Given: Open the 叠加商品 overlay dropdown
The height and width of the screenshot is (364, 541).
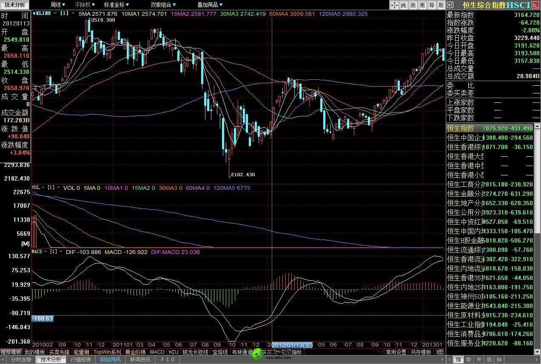Looking at the screenshot, I should point(210,5).
